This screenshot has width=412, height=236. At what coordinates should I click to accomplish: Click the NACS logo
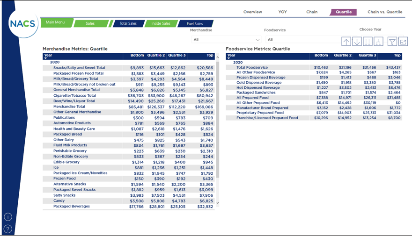(22, 23)
